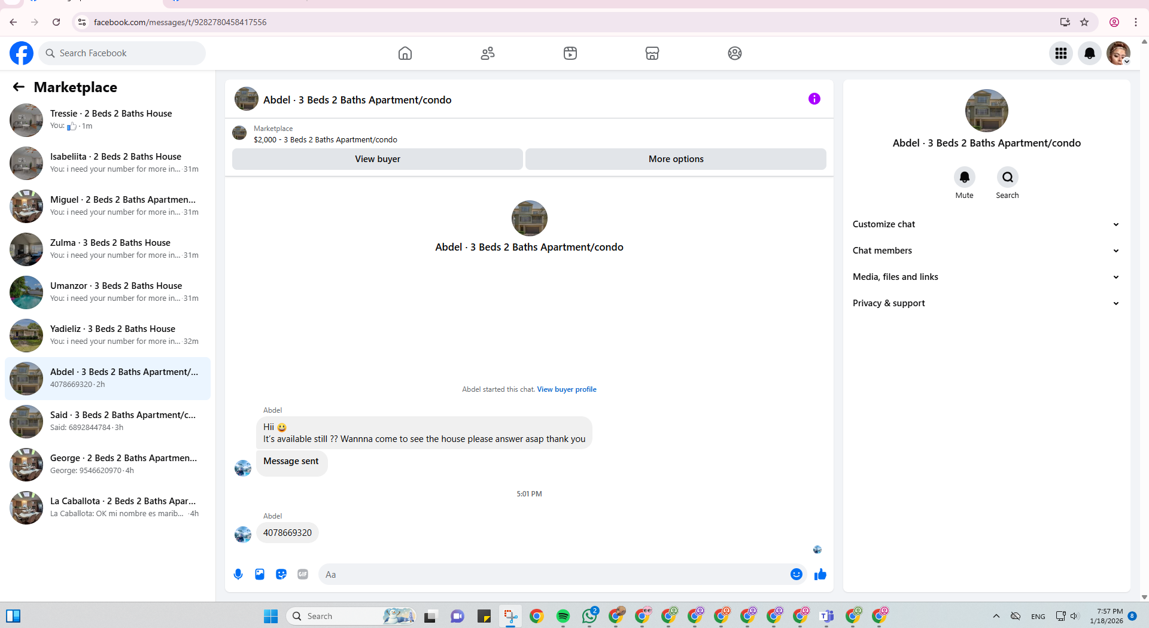Expand Privacy & support section
1149x628 pixels.
986,303
